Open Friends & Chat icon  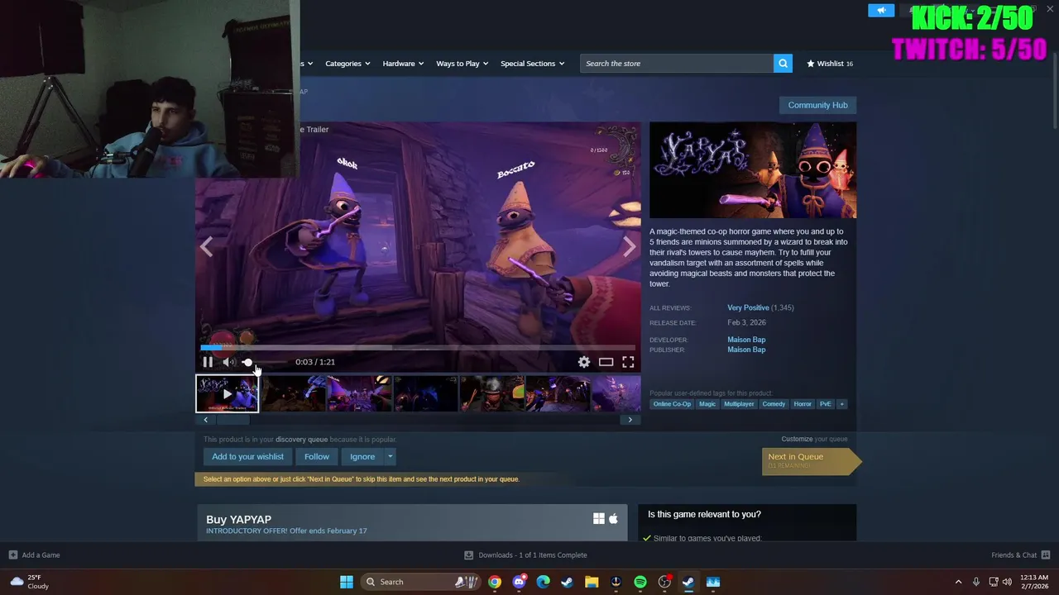click(x=1045, y=555)
